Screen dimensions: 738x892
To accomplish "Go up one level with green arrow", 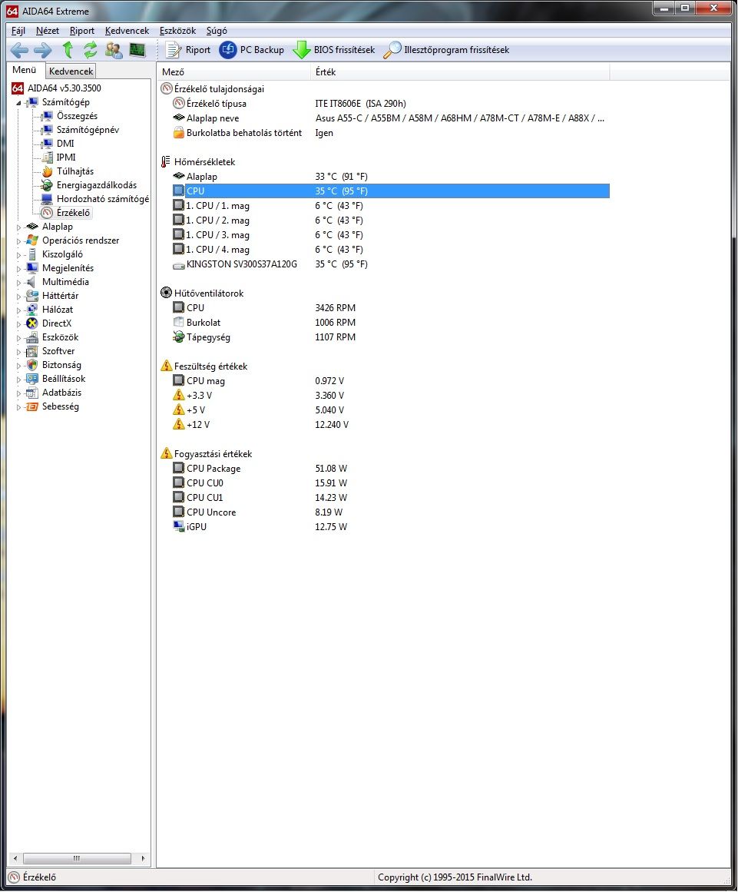I will coord(68,50).
